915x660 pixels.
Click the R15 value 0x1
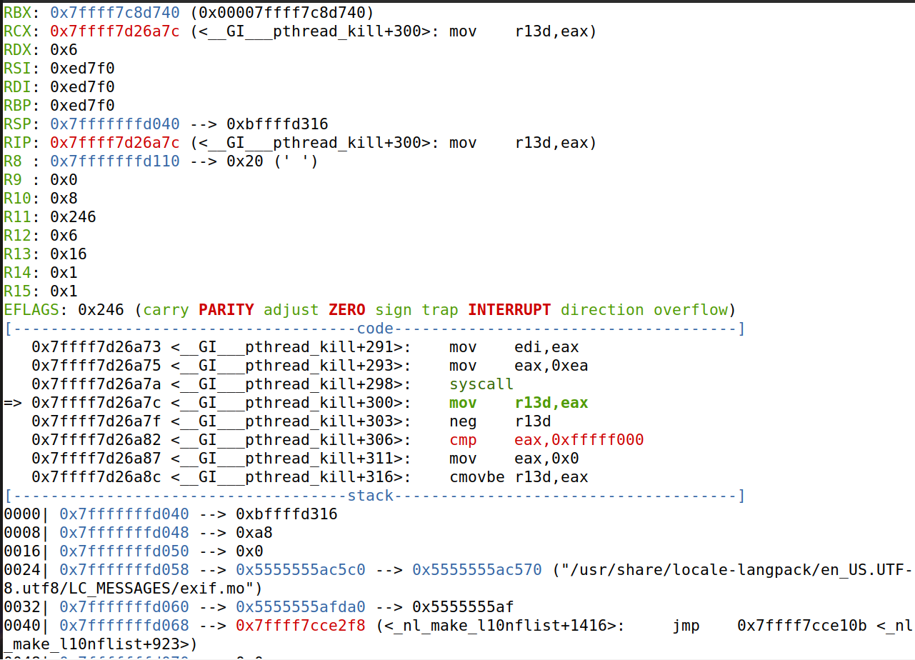pos(64,291)
